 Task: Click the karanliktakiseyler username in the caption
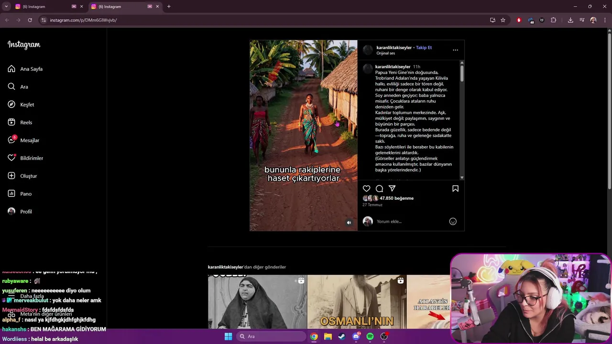pyautogui.click(x=393, y=67)
